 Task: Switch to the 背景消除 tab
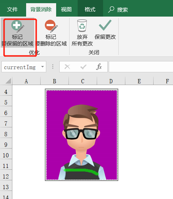pos(41,10)
